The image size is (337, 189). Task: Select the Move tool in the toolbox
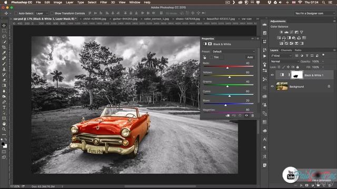[4, 26]
